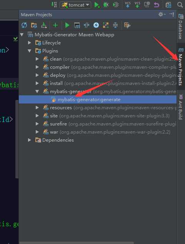The height and width of the screenshot is (244, 185).
Task: Add Maven Projects with plus icon
Action: (55, 25)
